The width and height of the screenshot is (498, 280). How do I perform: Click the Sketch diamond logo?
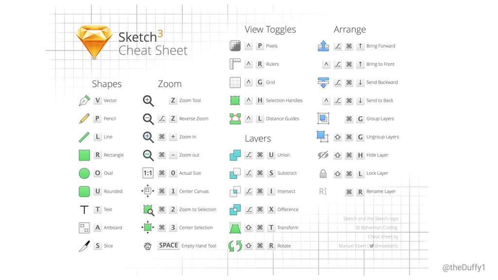click(94, 41)
